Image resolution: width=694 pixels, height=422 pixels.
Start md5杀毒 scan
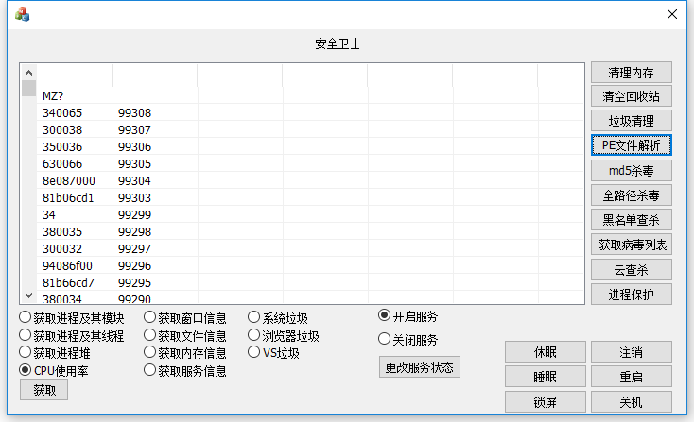[x=631, y=171]
